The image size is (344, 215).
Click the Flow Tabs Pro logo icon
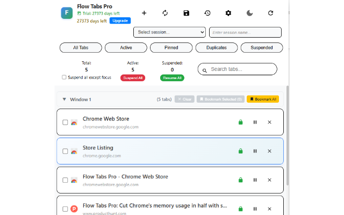67,13
